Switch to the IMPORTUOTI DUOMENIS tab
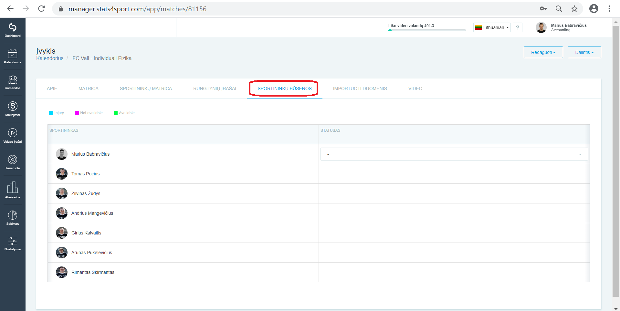The image size is (620, 311). (360, 88)
